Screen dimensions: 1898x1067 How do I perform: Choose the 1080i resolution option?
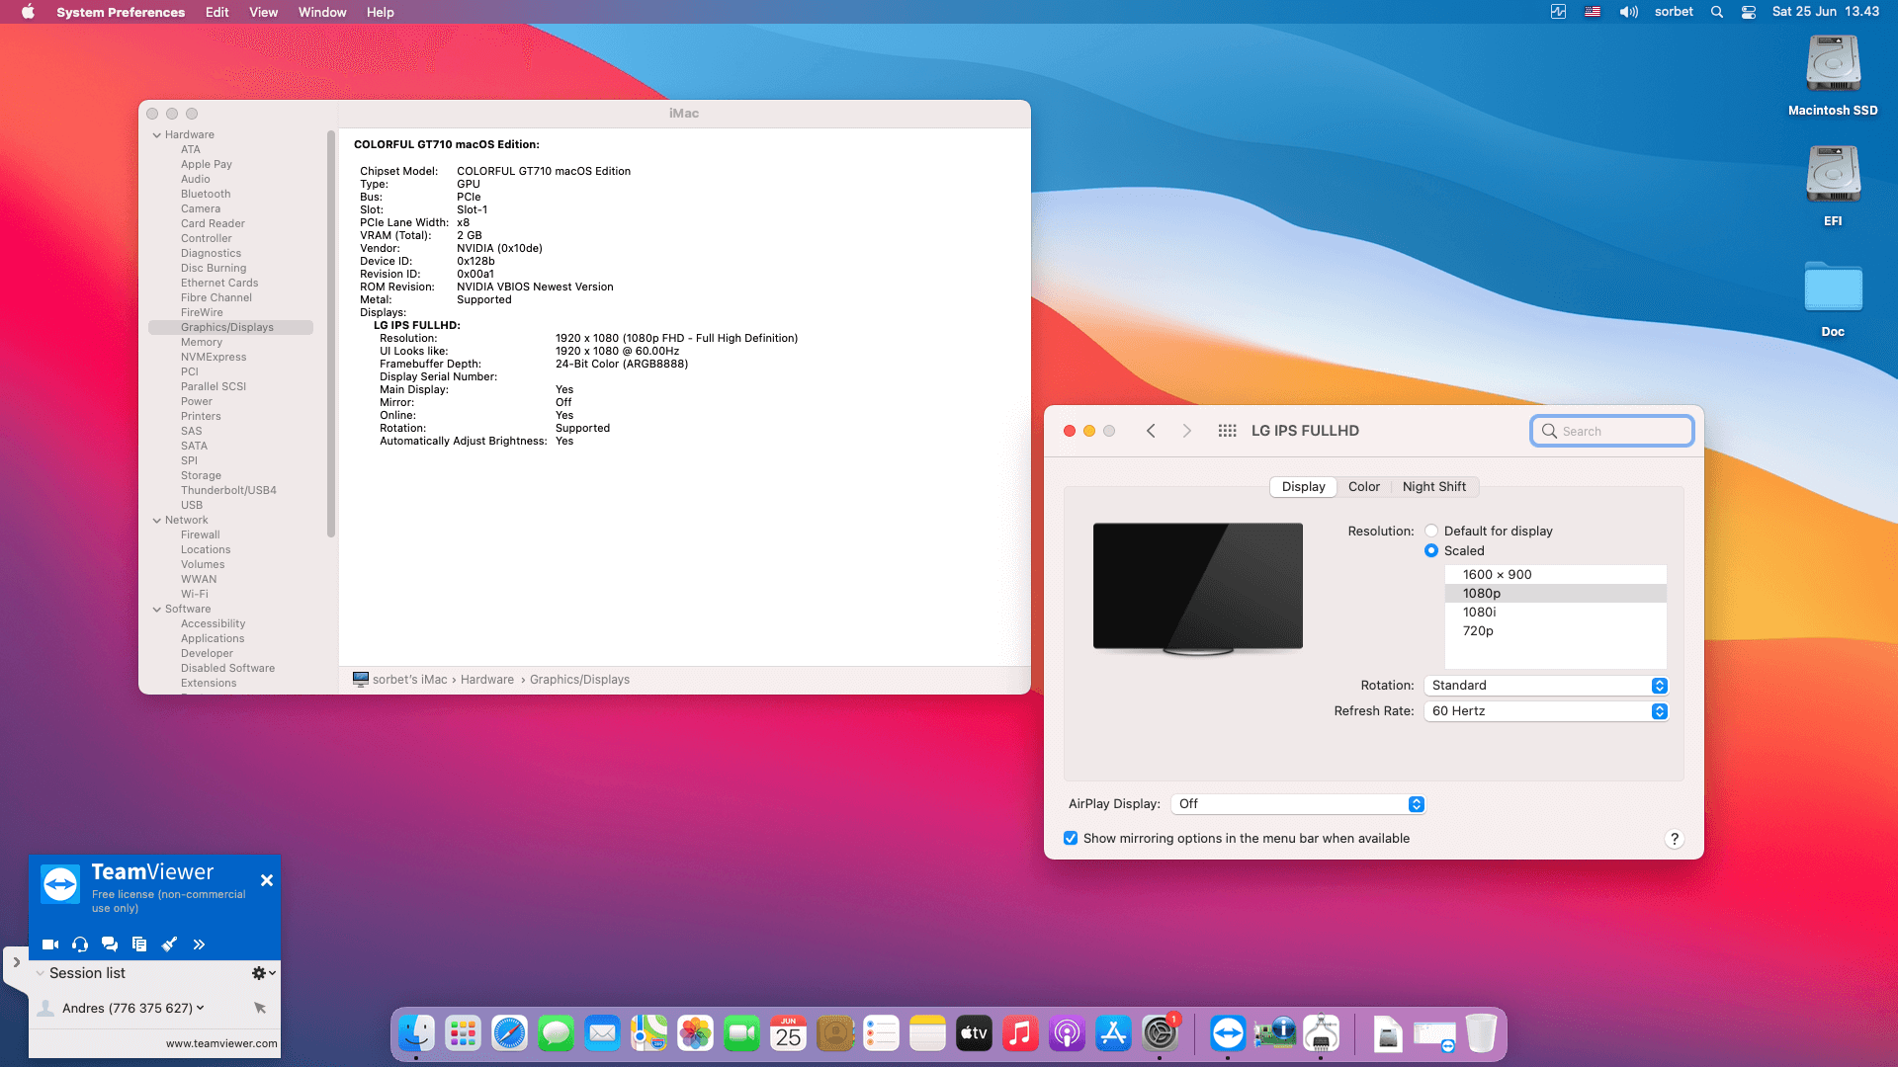tap(1555, 613)
